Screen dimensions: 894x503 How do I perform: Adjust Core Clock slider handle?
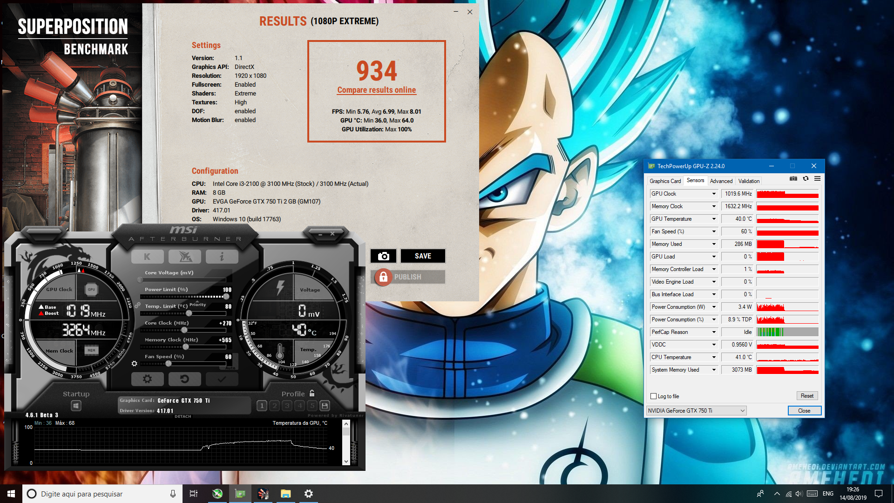tap(184, 330)
